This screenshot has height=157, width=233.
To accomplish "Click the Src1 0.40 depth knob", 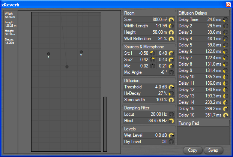I will coord(171,53).
